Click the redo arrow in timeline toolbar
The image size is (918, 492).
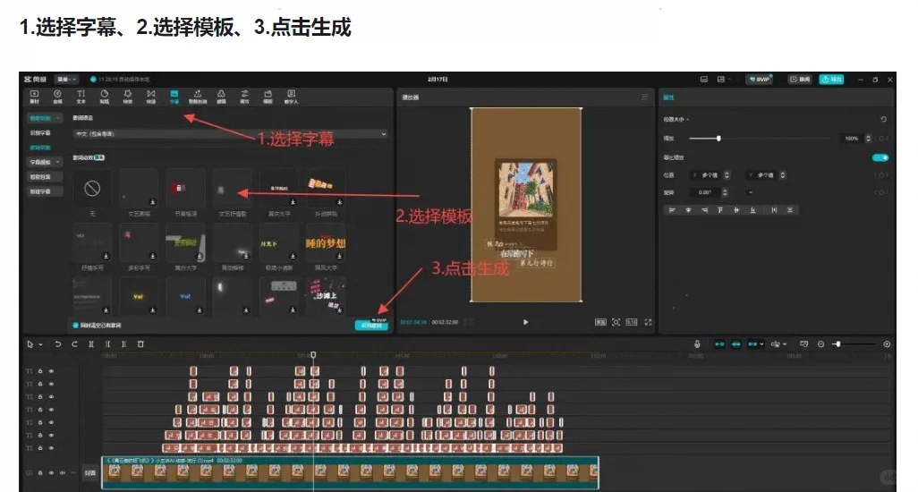click(x=74, y=344)
